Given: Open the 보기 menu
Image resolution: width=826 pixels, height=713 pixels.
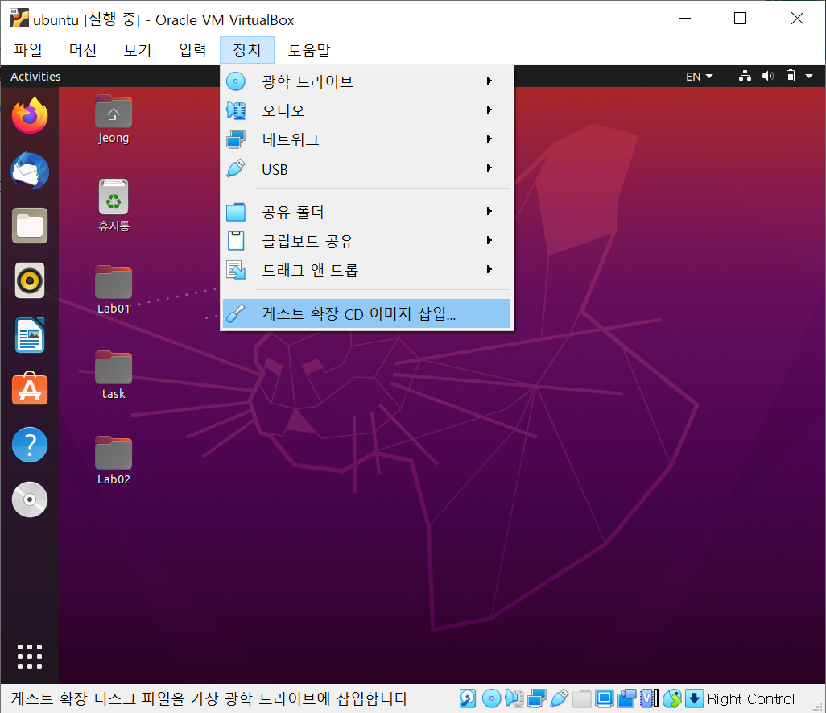Looking at the screenshot, I should pyautogui.click(x=138, y=50).
